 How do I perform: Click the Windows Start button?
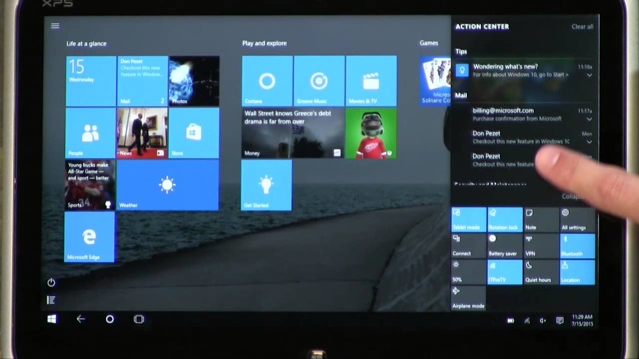[51, 319]
